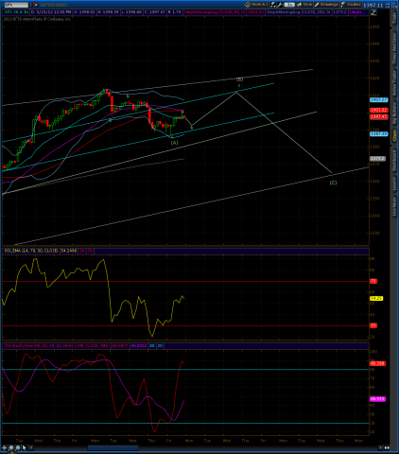Click the 1373.2 gray price bubble on the axis
The width and height of the screenshot is (399, 454).
pos(377,159)
